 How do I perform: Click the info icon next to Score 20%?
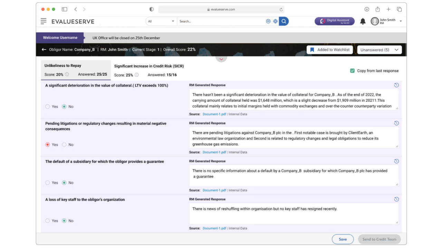click(67, 74)
